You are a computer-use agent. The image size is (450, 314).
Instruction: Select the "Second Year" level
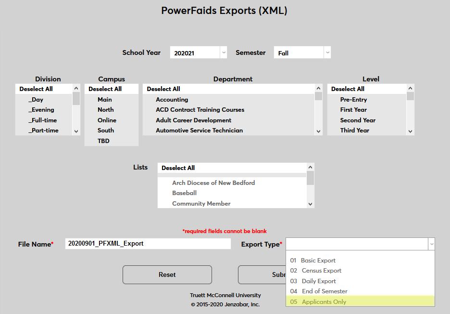pos(359,120)
